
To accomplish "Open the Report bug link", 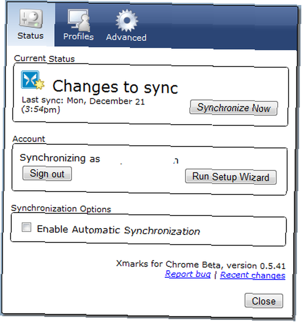I will (188, 274).
